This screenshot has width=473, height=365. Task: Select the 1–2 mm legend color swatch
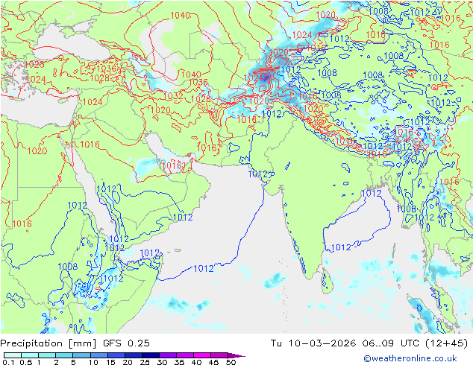(47, 355)
